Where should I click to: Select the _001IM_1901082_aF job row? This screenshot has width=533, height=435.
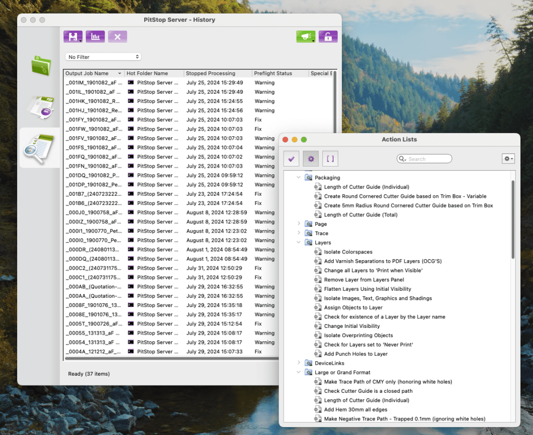click(198, 83)
